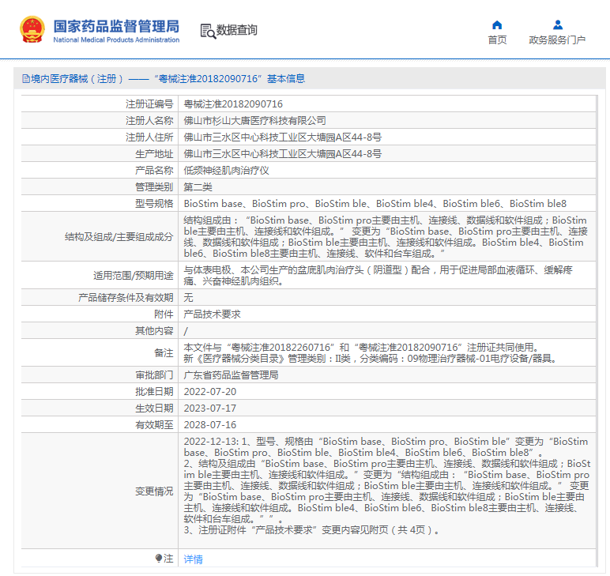The image size is (610, 576).
Task: Click the lightbulb icon beside 注
Action: [x=158, y=559]
